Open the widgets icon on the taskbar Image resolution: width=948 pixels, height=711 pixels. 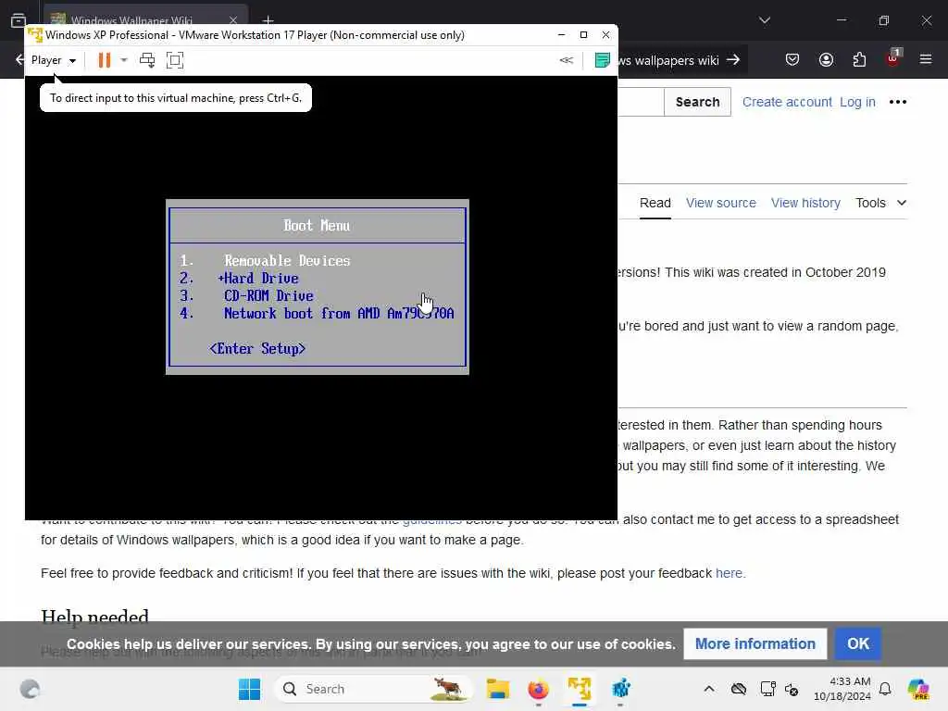pos(30,689)
